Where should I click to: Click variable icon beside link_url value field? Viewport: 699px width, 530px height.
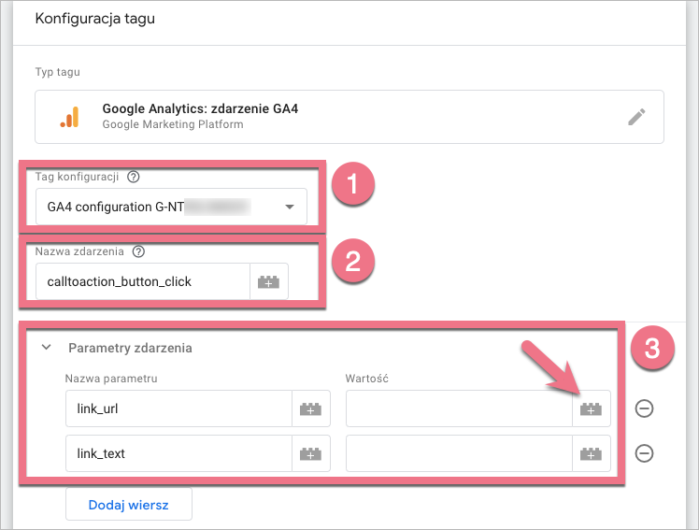591,408
